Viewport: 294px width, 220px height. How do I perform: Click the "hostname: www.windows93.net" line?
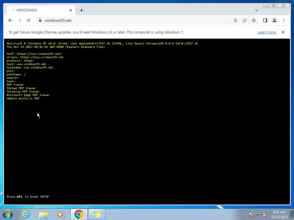pyautogui.click(x=30, y=68)
